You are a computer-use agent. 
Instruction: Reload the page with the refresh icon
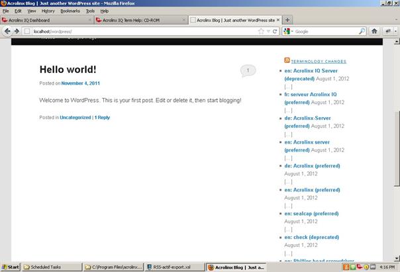275,31
